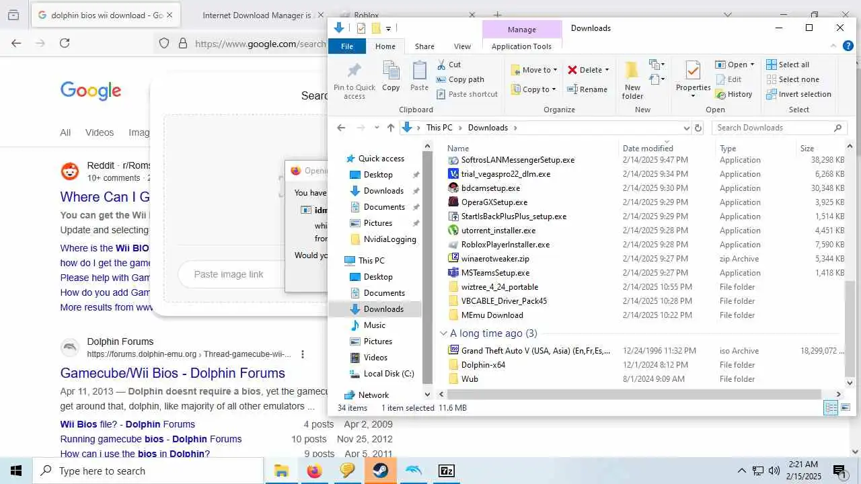Switch to the Share ribbon tab

[x=424, y=46]
